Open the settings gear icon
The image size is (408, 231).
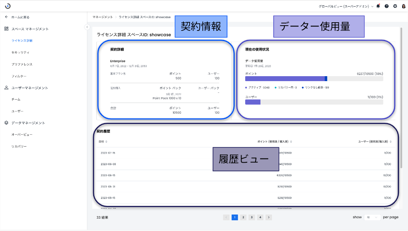[x=395, y=6]
